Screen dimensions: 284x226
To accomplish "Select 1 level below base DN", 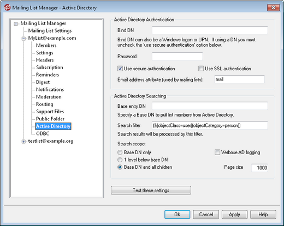I will [120, 160].
